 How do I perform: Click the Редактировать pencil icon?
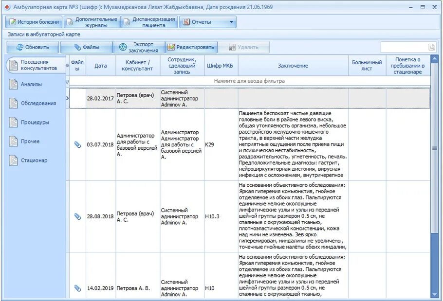[171, 47]
